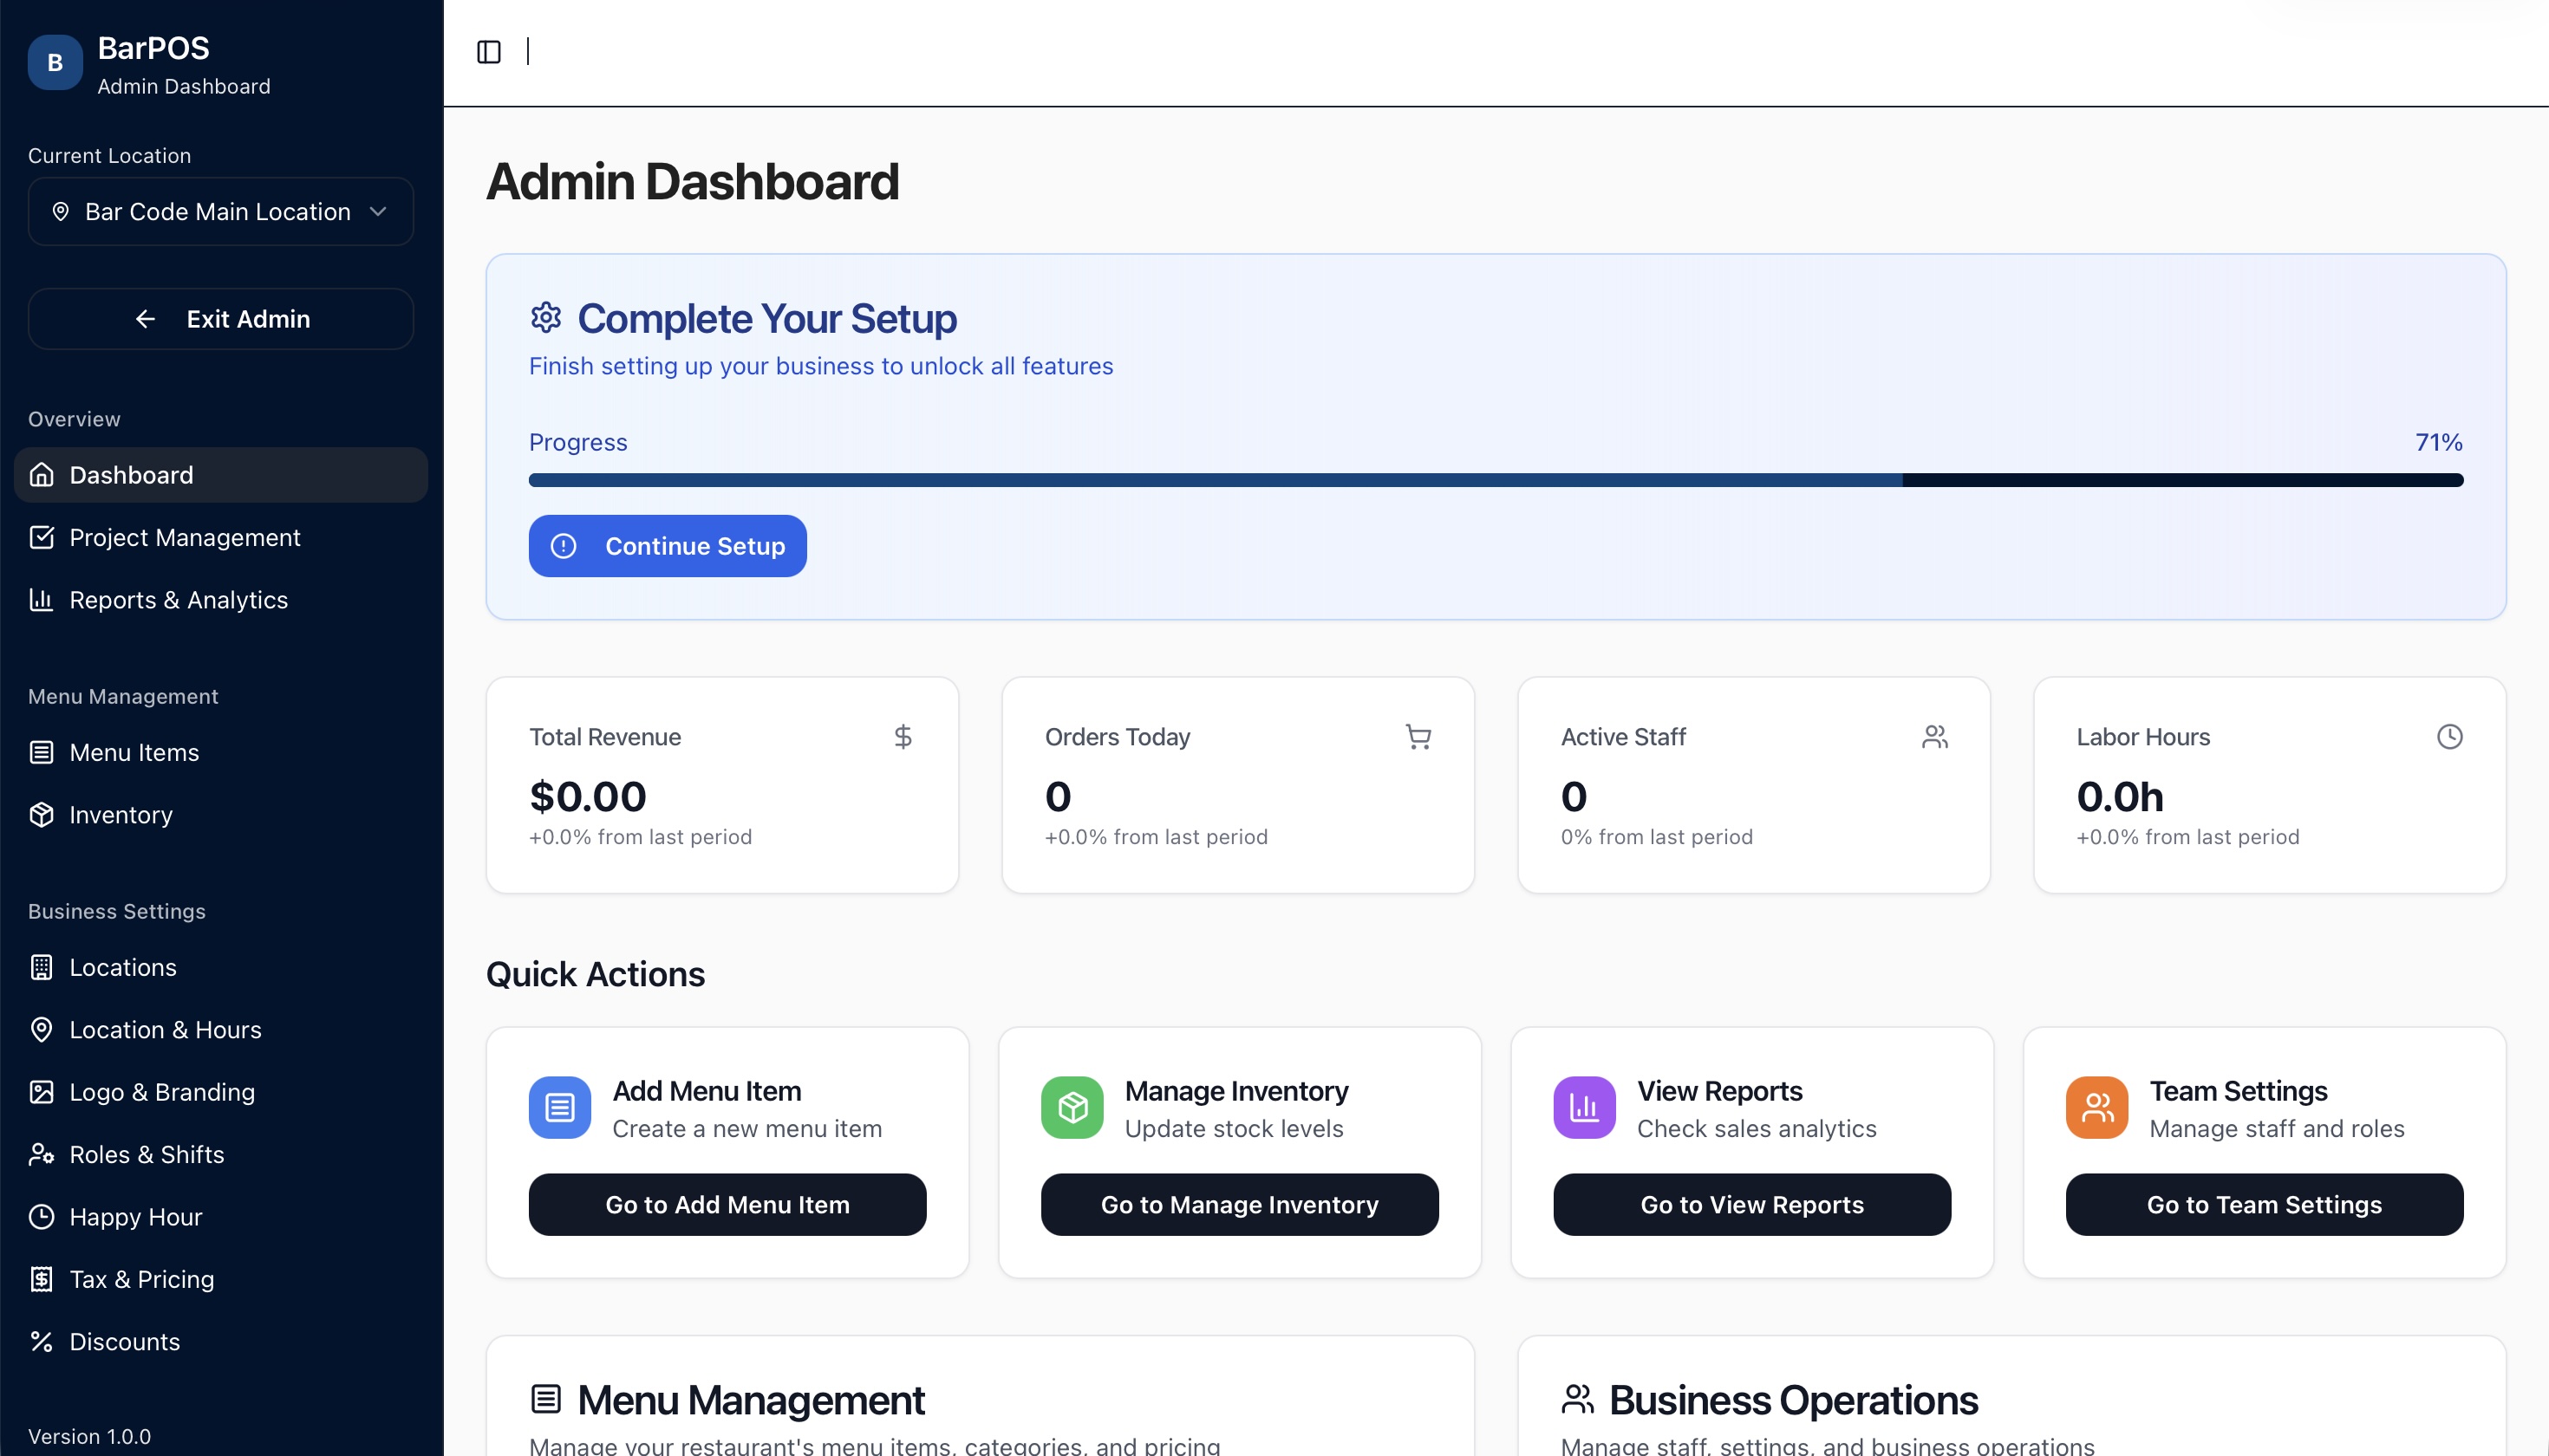Toggle the sidebar panel icon
This screenshot has width=2549, height=1456.
click(x=488, y=52)
